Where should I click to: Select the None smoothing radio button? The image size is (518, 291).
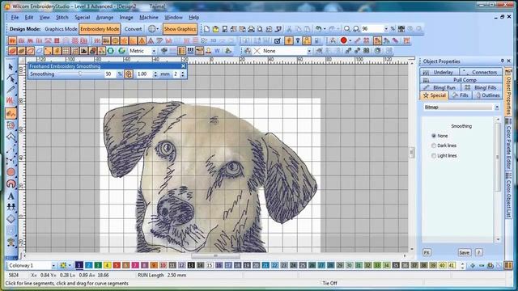tap(434, 136)
